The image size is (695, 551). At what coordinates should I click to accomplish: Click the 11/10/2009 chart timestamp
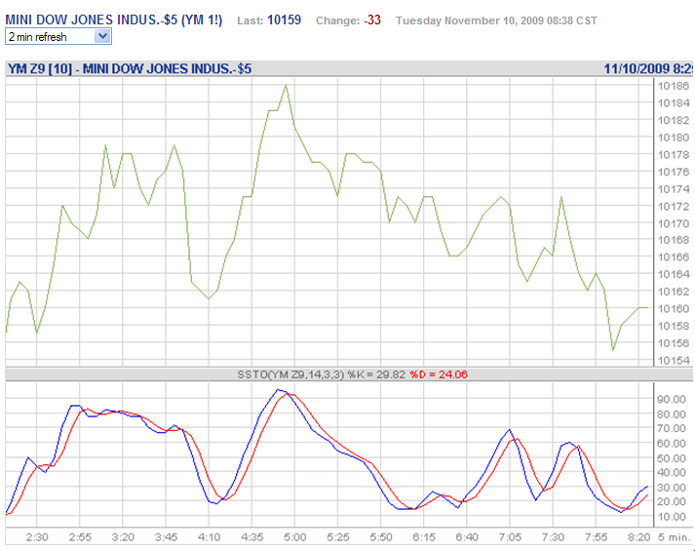[649, 68]
